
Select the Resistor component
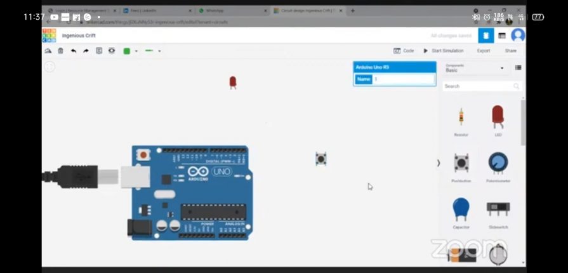point(461,121)
